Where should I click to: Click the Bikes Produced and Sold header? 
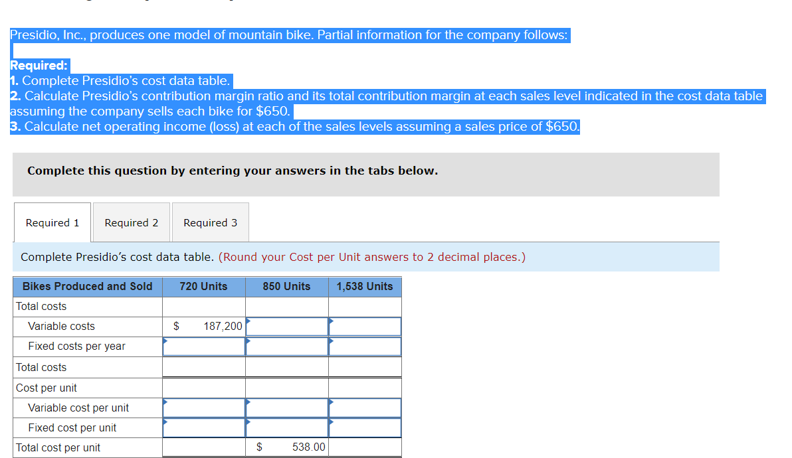pyautogui.click(x=88, y=287)
